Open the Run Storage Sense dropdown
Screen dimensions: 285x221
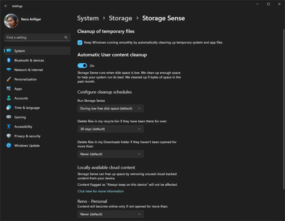110,108
